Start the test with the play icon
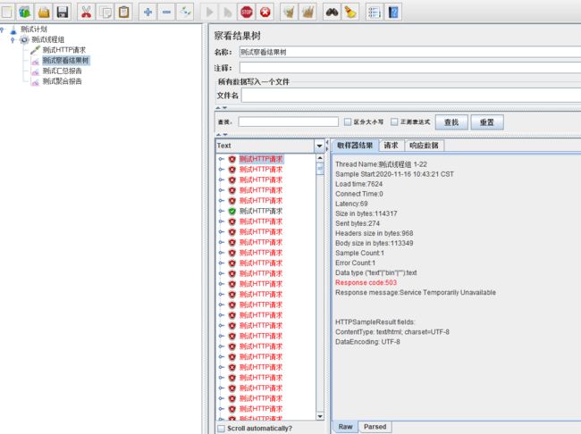The image size is (581, 434). [209, 13]
